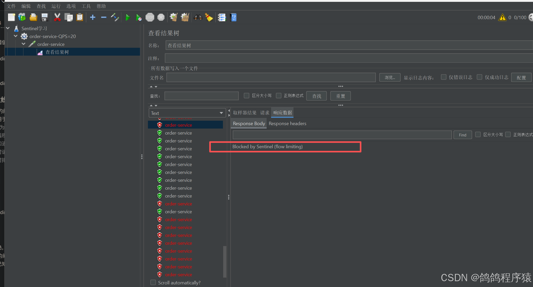
Task: Enable the 仅成功日志 checkbox
Action: click(x=480, y=77)
